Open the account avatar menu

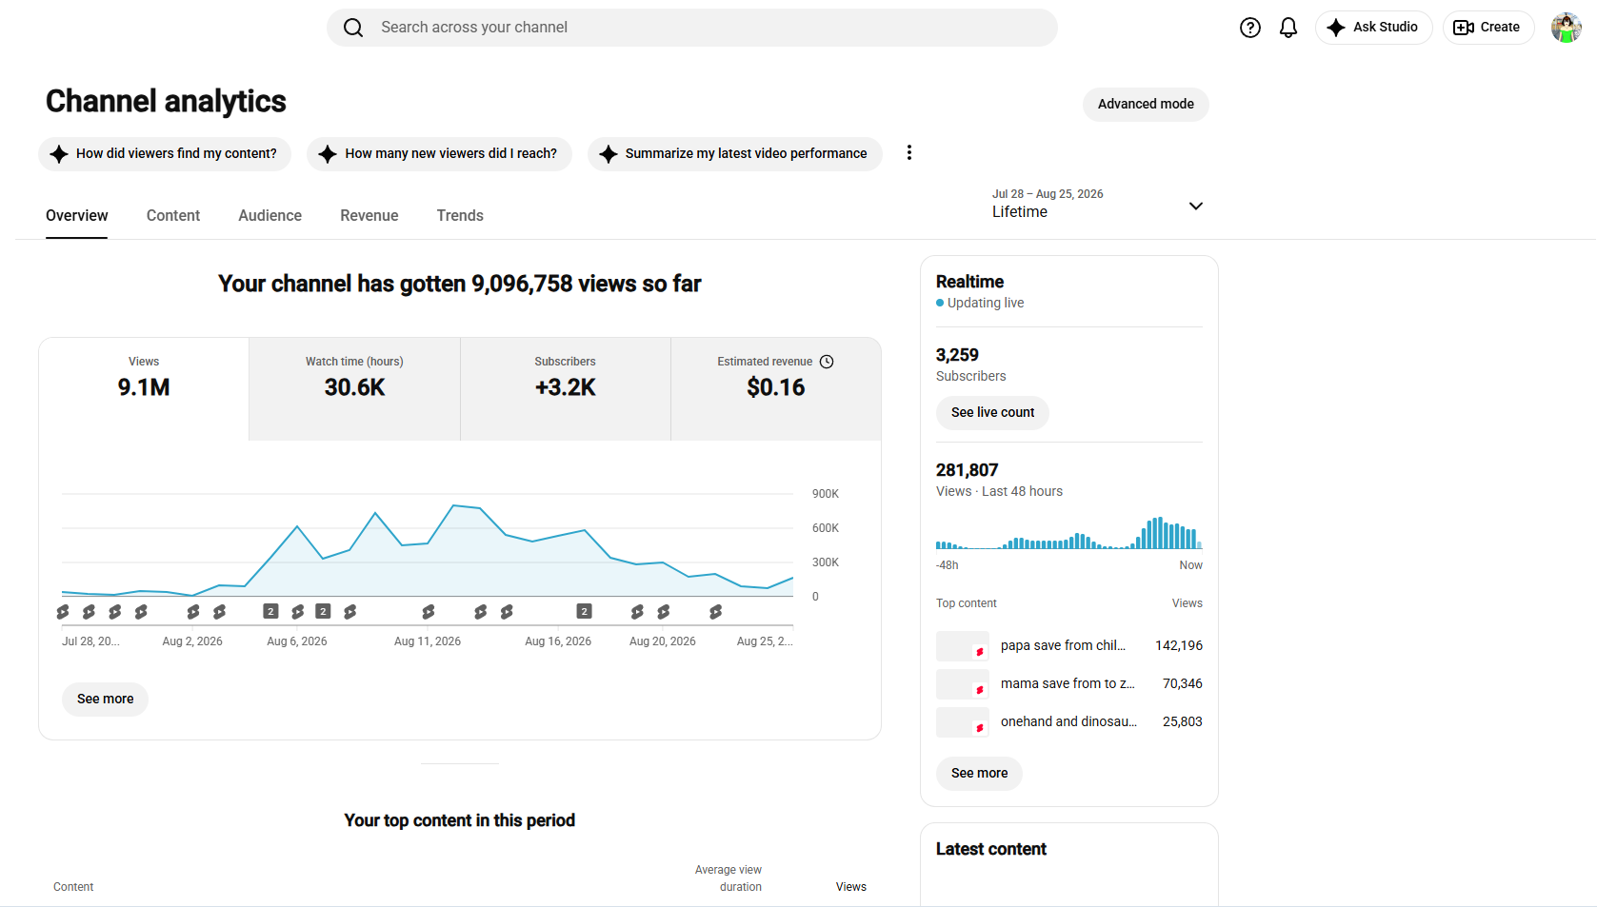click(1566, 28)
